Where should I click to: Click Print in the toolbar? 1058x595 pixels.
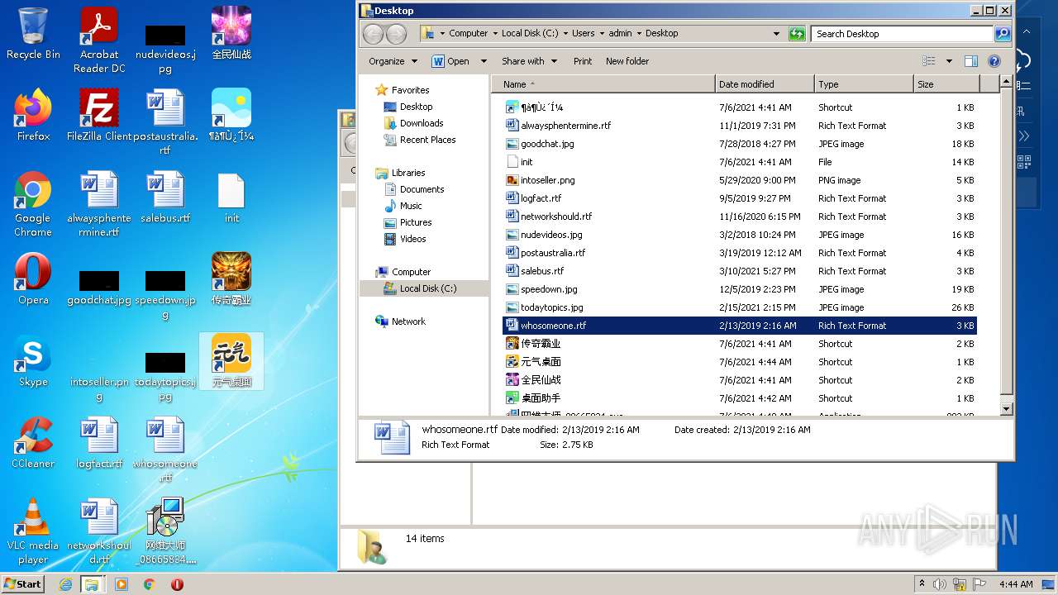coord(583,61)
